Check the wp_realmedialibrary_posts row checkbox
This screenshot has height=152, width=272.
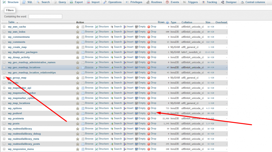point(4,144)
